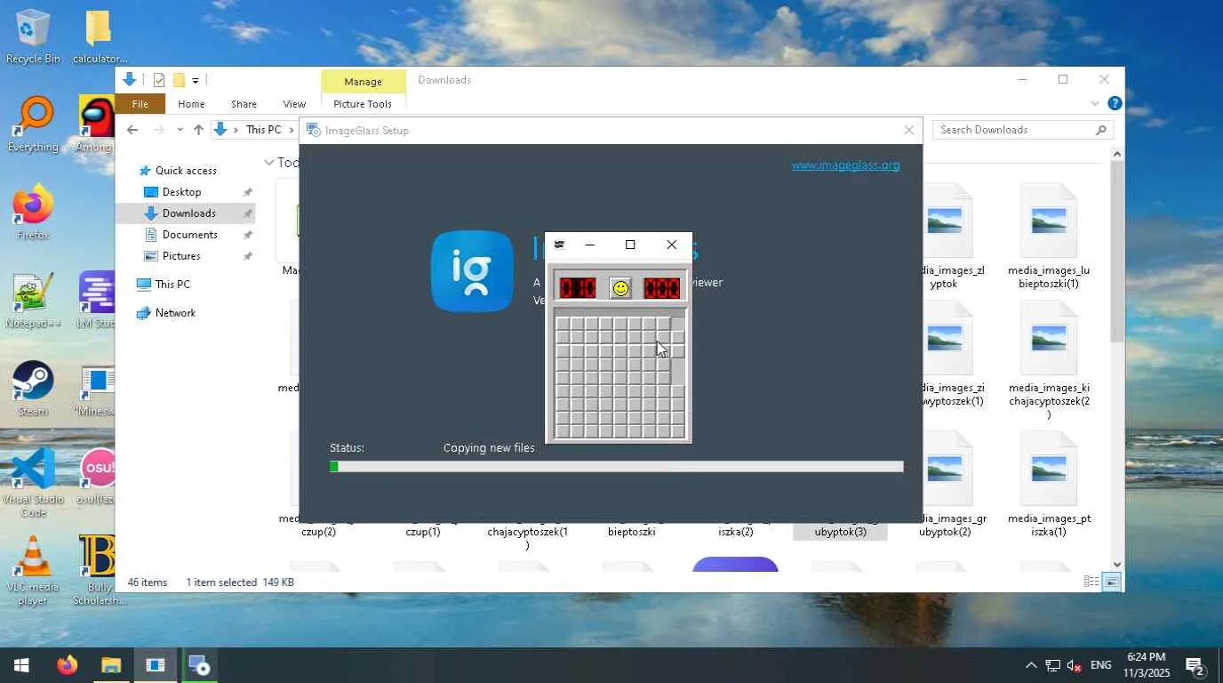Select Desktop in the navigation pane
The width and height of the screenshot is (1223, 683).
click(181, 192)
